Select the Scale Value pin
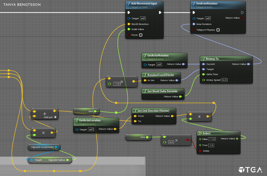Screen dimensions: 267x176 129,29
